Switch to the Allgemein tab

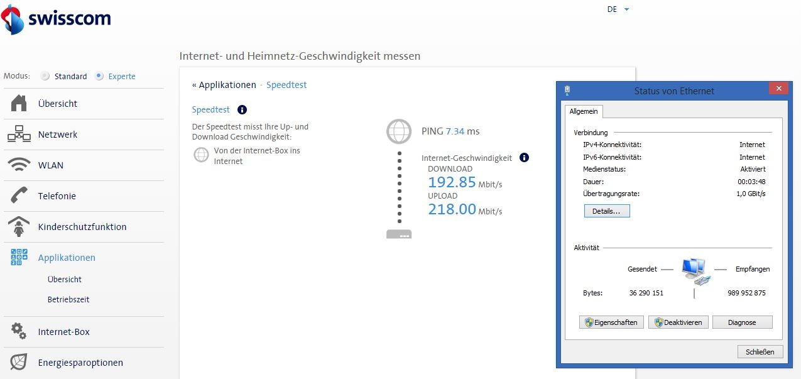tap(583, 111)
